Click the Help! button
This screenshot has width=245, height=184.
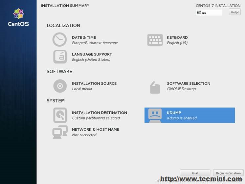click(235, 12)
